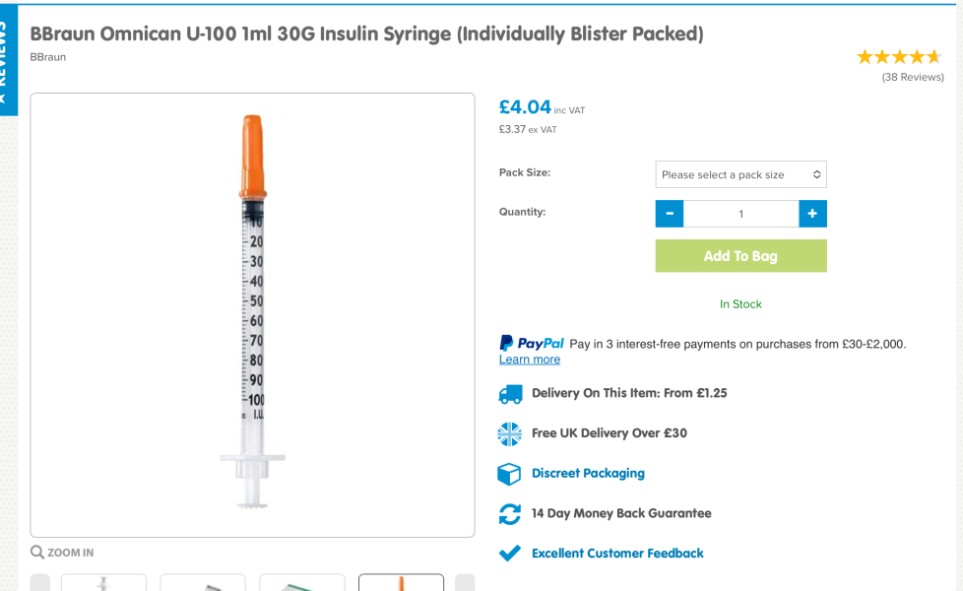Screen dimensions: 963x591
Task: Click the main syringe product image
Action: [x=252, y=313]
